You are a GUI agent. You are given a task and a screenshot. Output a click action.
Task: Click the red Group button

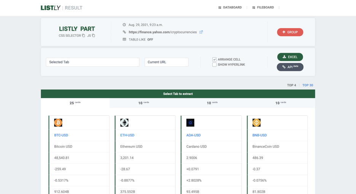(x=290, y=32)
